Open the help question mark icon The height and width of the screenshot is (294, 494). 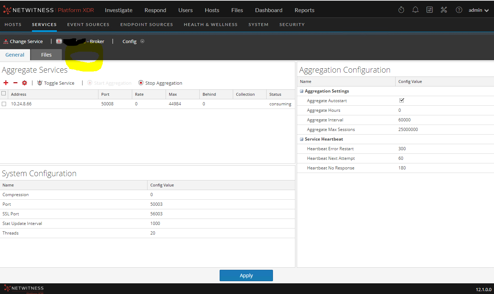[459, 10]
